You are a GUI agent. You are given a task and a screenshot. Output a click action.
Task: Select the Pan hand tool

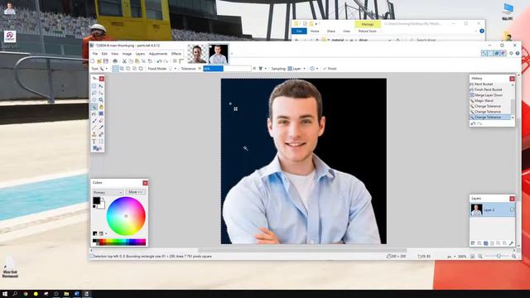[x=101, y=107]
